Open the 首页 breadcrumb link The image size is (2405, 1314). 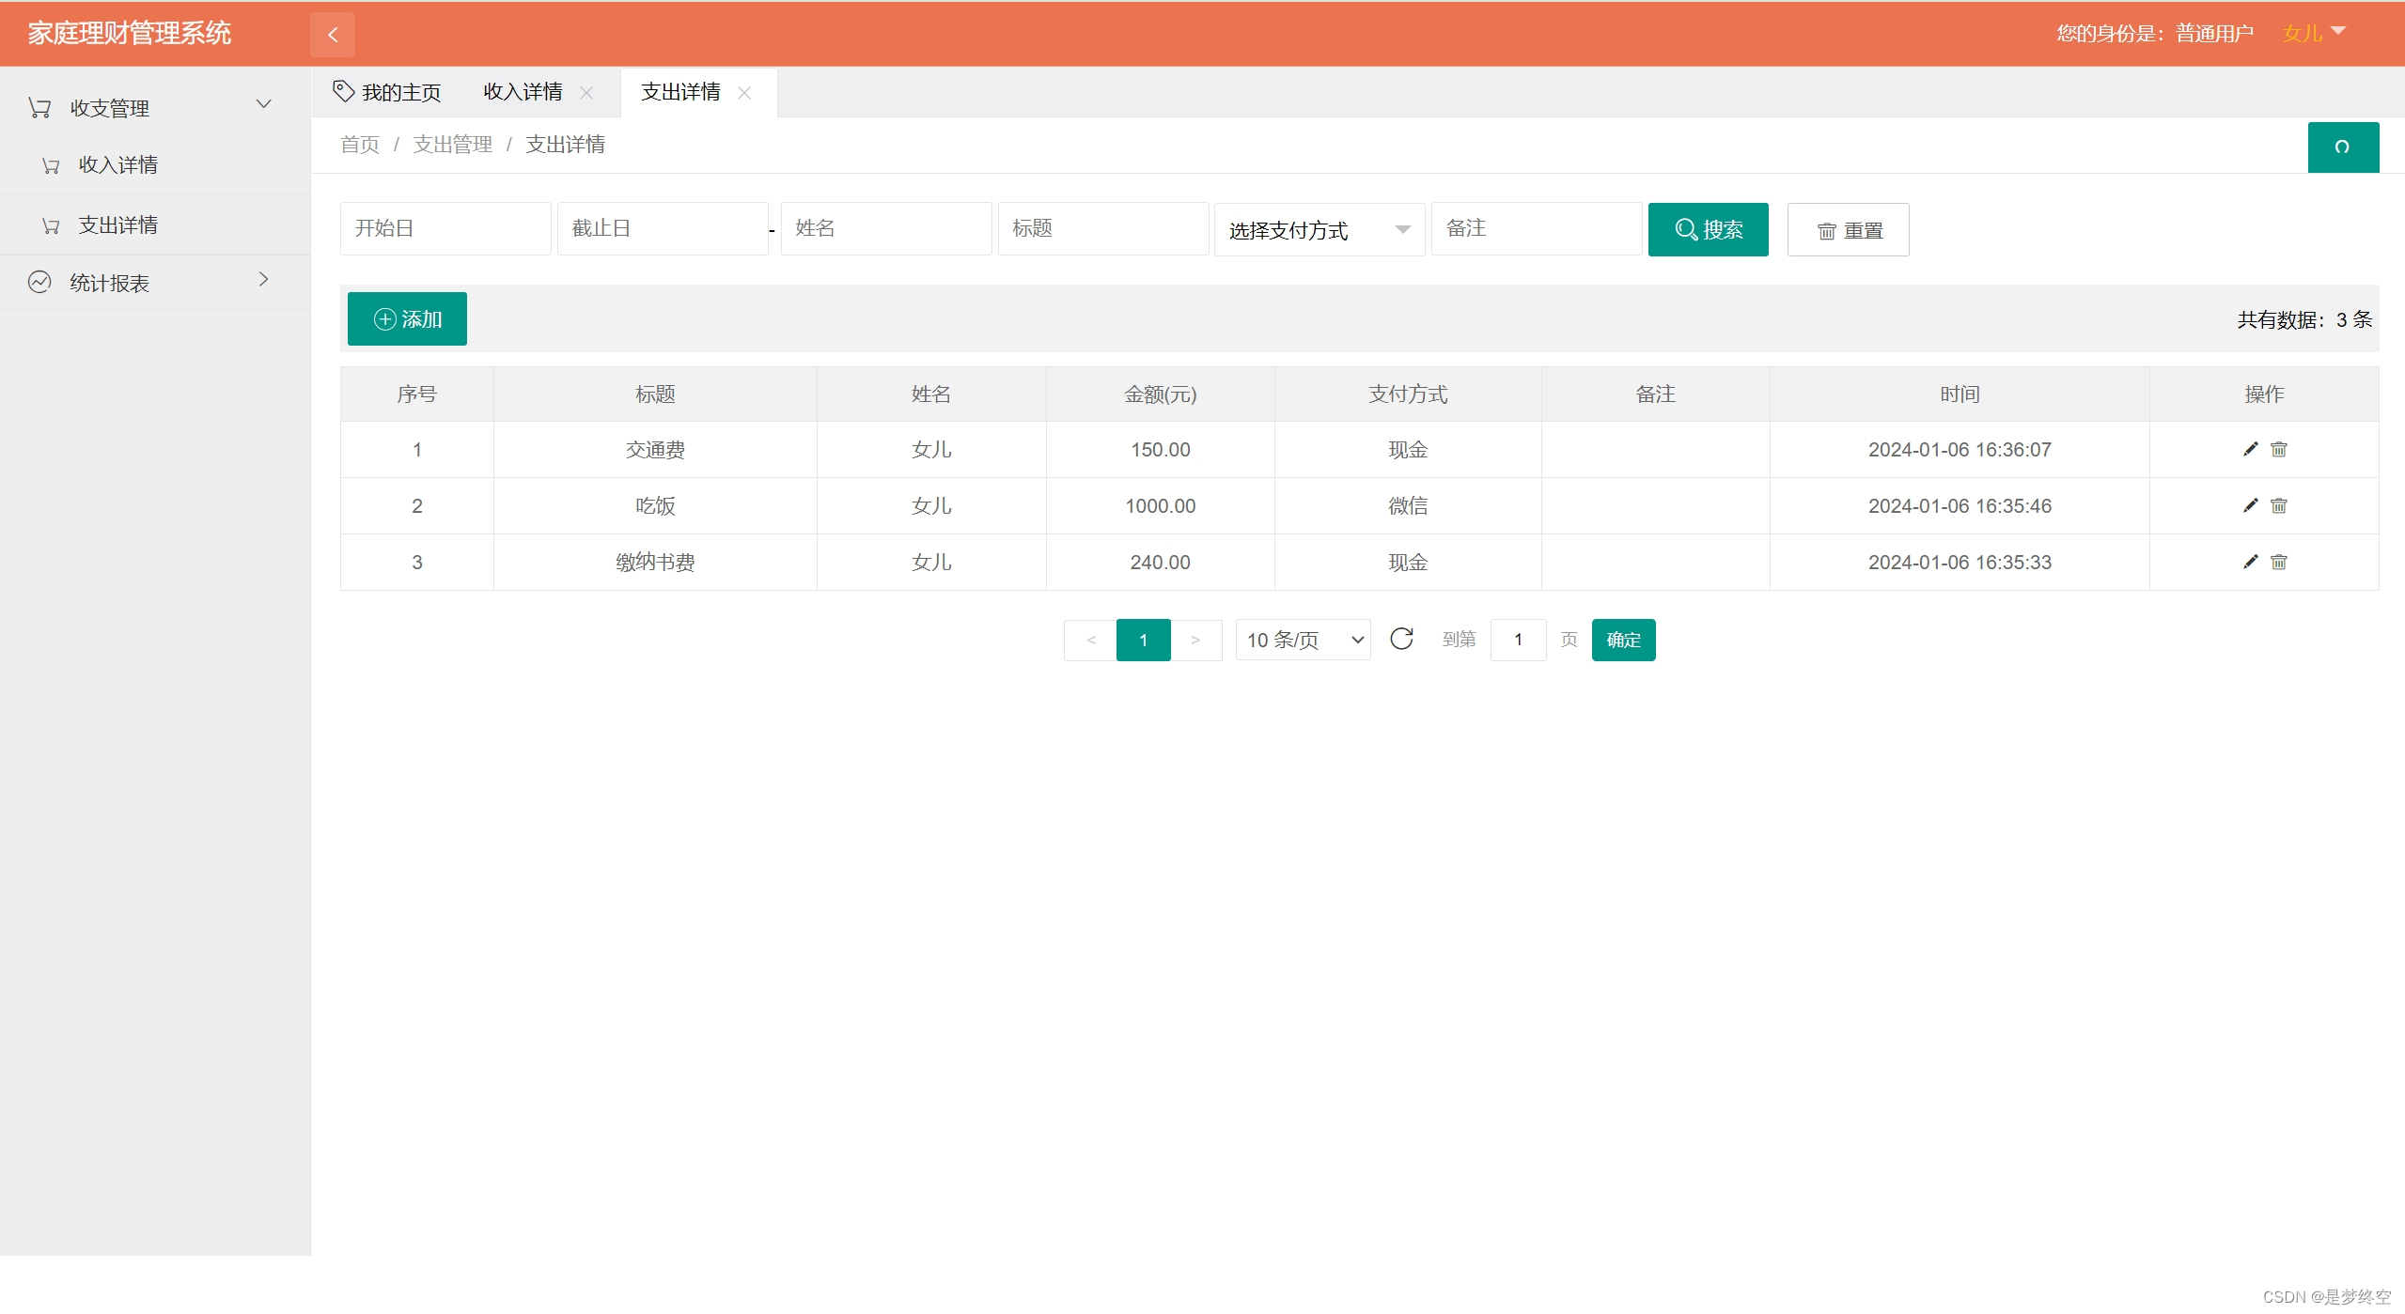359,145
